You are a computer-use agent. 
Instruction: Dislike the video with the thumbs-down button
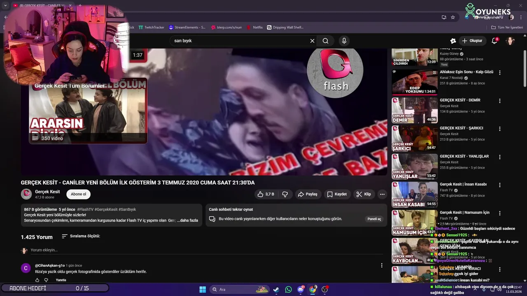285,194
